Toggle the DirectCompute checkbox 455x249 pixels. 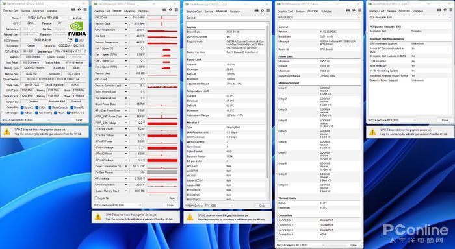[50, 108]
